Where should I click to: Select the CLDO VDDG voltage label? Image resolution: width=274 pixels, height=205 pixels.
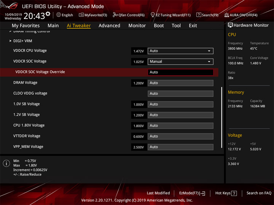coord(30,93)
